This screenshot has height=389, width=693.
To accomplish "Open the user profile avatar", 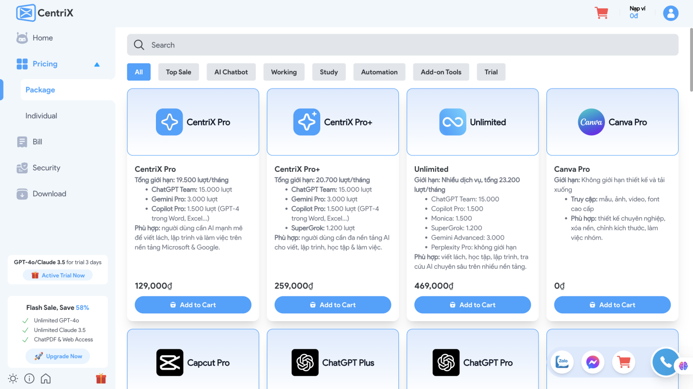I will click(670, 13).
